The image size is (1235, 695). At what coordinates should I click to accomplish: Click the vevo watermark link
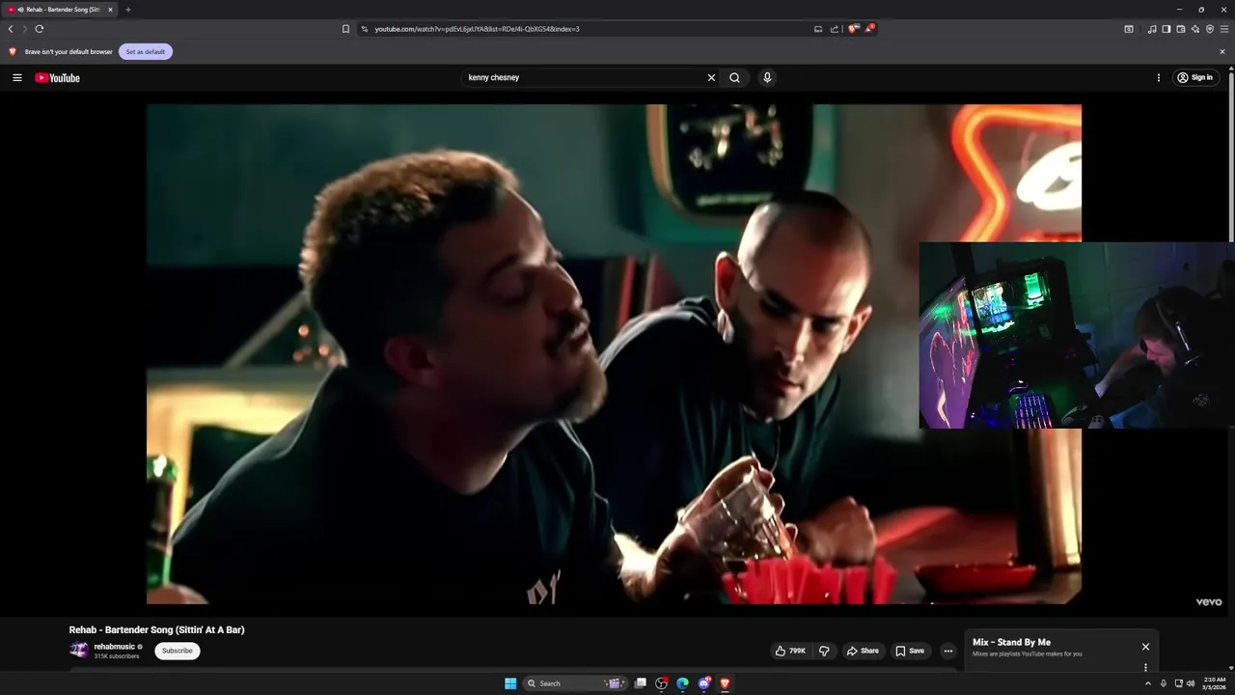click(x=1209, y=601)
